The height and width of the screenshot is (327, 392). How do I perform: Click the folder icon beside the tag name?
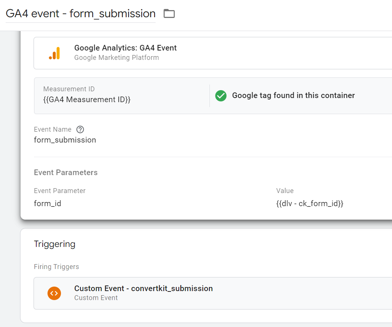pyautogui.click(x=169, y=14)
